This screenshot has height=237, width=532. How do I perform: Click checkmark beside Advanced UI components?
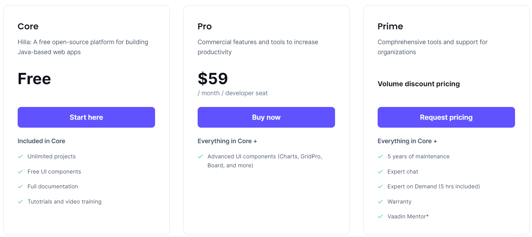pyautogui.click(x=200, y=157)
